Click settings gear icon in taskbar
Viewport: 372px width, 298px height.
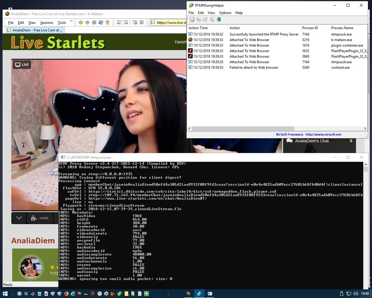click(x=106, y=294)
